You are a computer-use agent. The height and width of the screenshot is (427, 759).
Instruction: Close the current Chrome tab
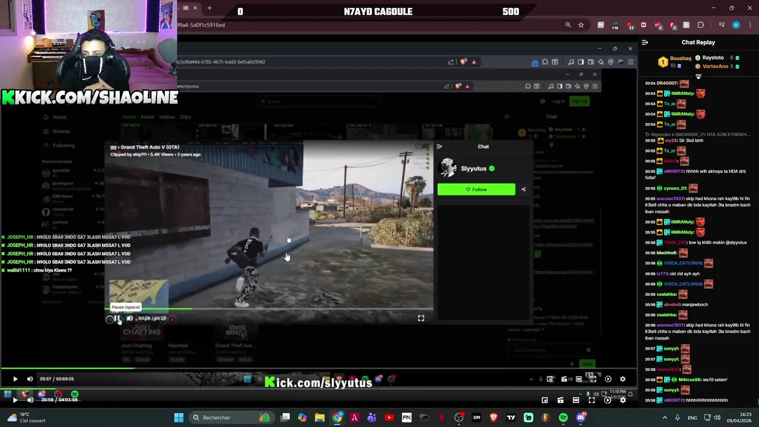(195, 8)
